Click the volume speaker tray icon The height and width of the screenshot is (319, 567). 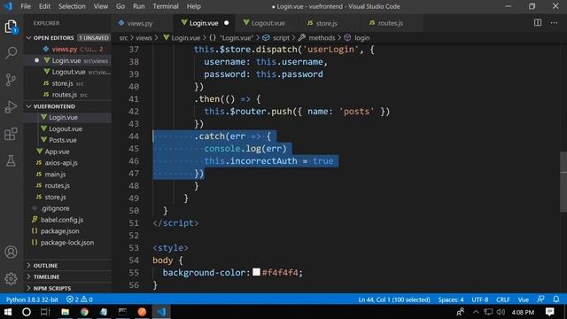pos(501,312)
